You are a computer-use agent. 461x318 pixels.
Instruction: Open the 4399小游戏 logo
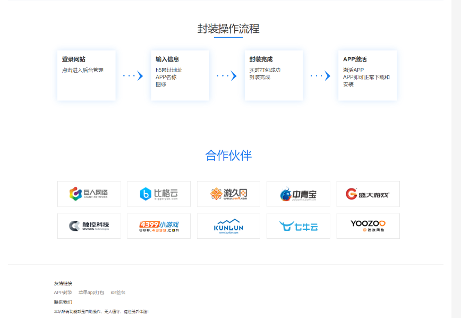[158, 226]
